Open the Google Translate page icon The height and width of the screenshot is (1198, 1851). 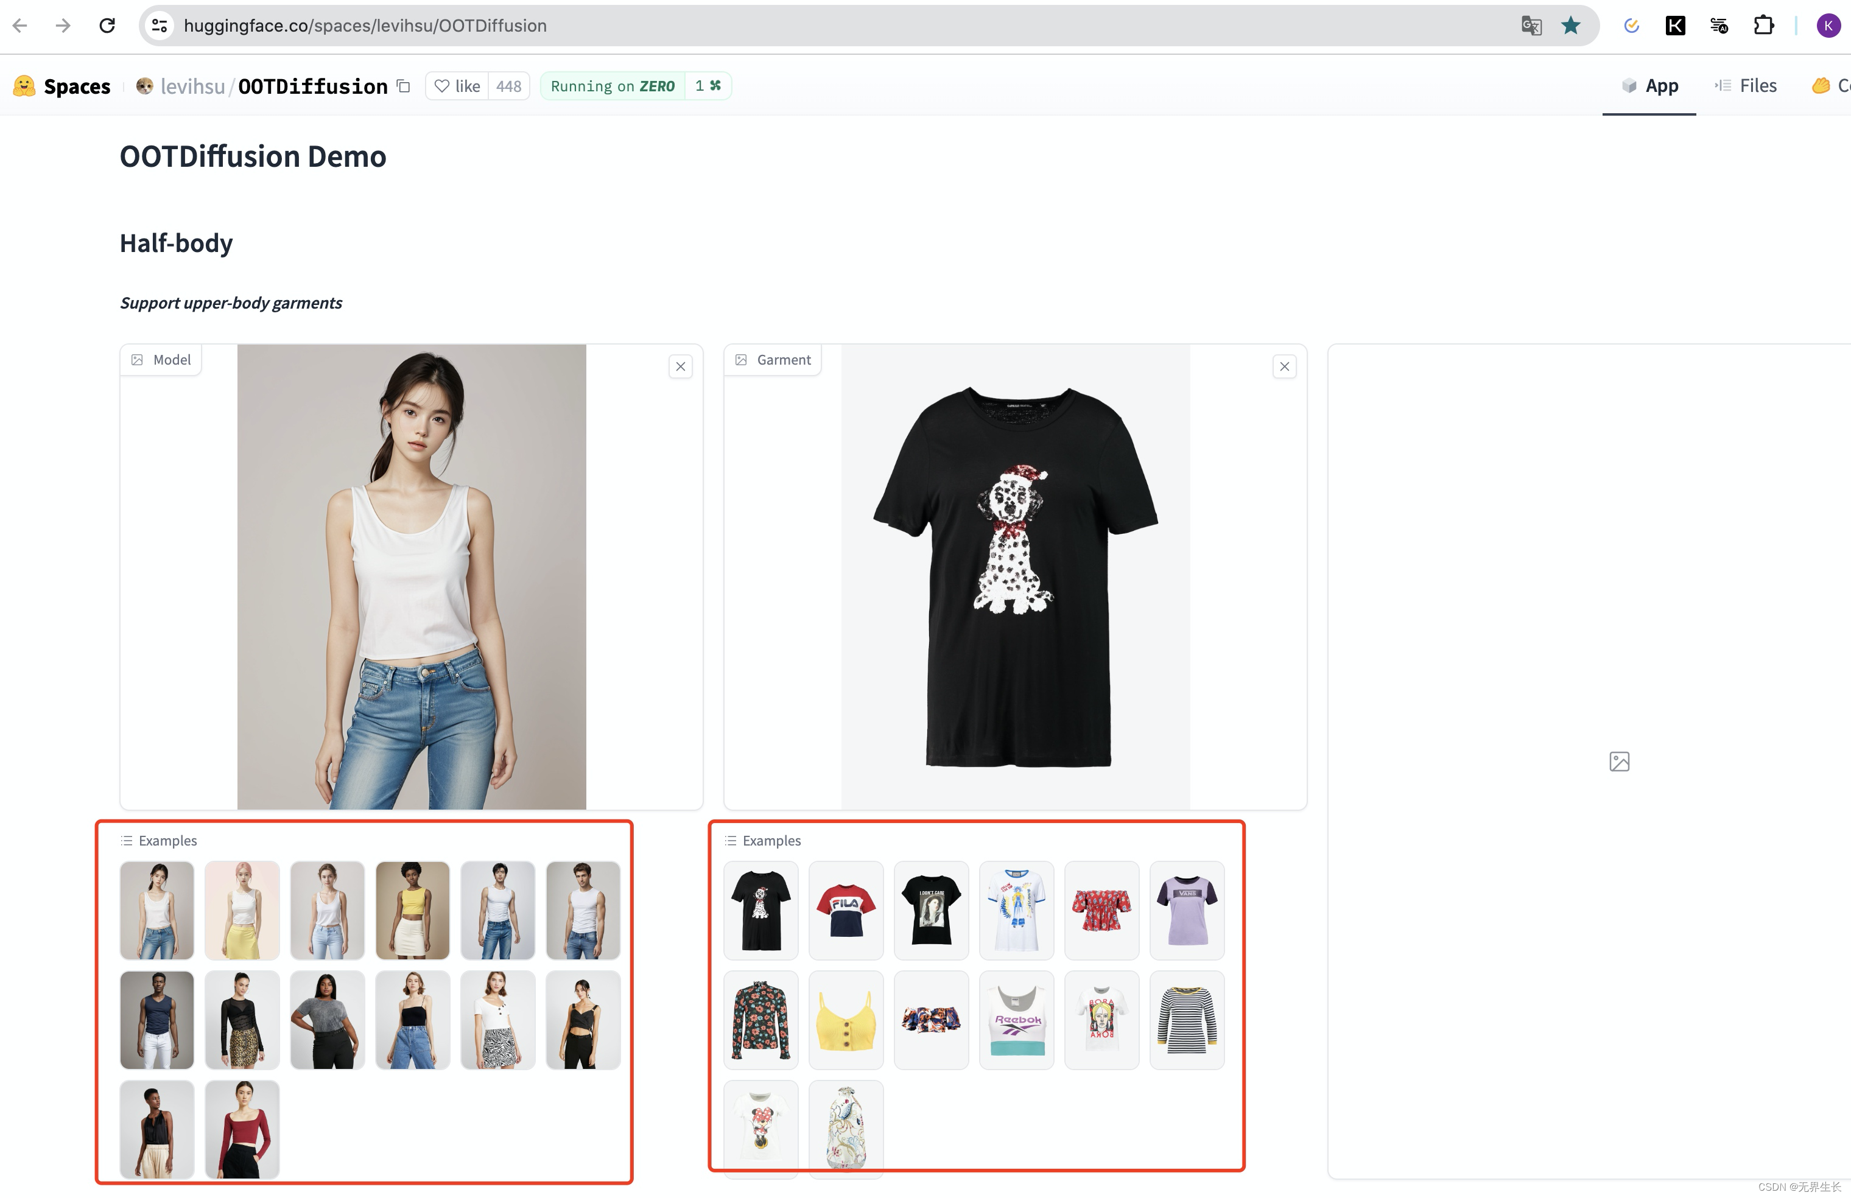pyautogui.click(x=1531, y=26)
